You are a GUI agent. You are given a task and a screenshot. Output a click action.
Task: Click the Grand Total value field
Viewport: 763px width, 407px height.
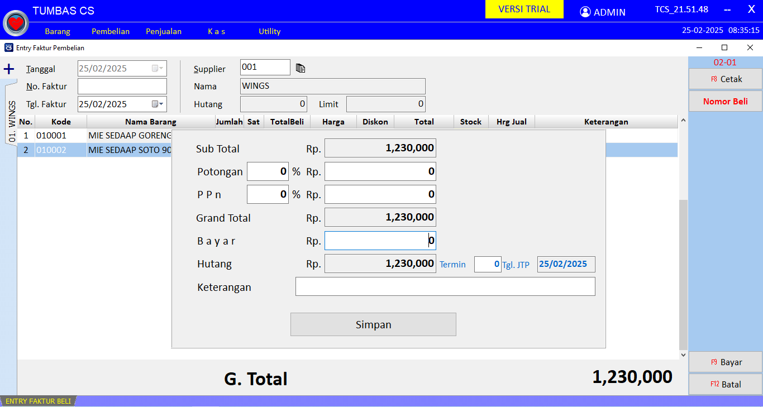pyautogui.click(x=380, y=217)
